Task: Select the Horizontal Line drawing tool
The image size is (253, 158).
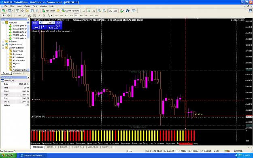Action: pos(19,15)
